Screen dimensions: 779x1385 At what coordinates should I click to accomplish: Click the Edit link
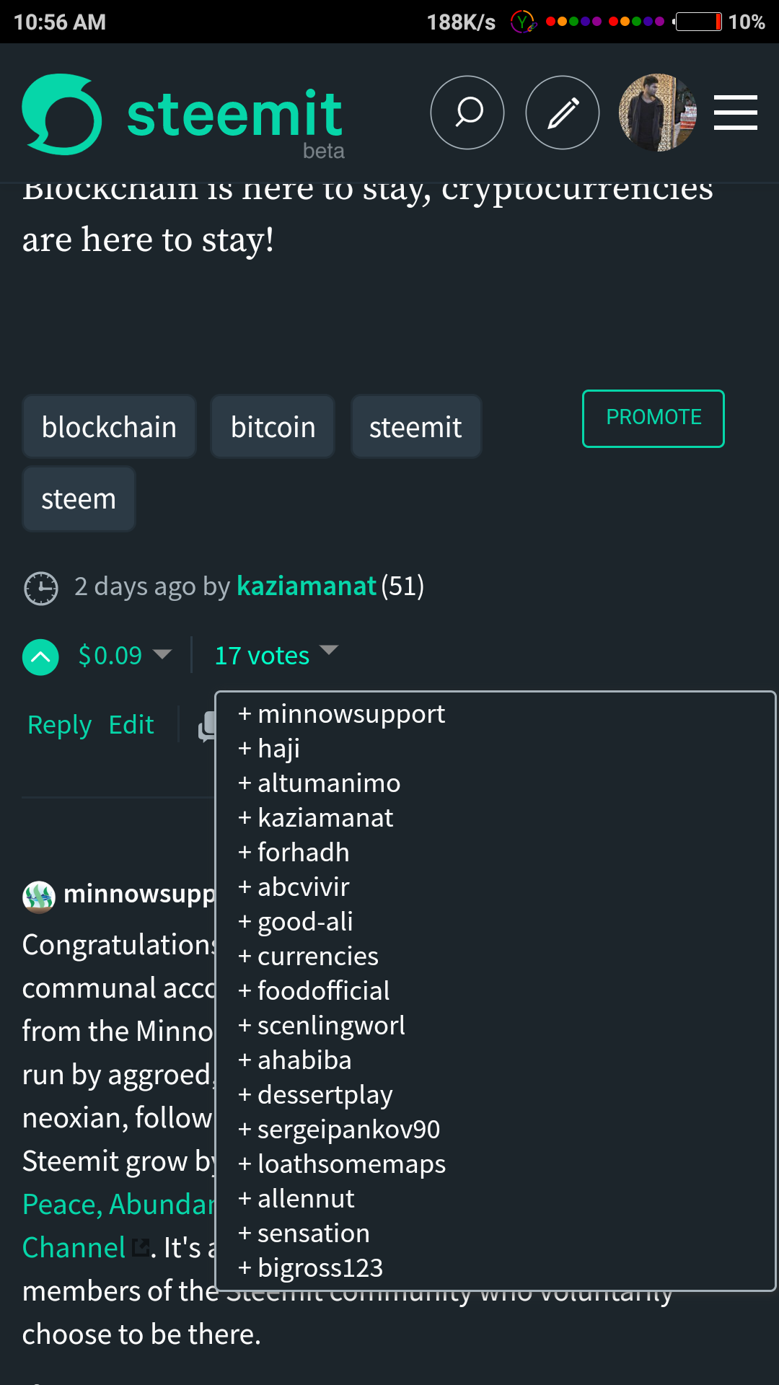tap(131, 725)
